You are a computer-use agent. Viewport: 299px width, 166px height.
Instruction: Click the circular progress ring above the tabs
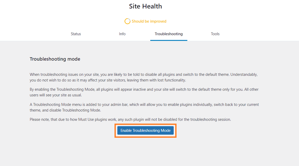pos(128,21)
